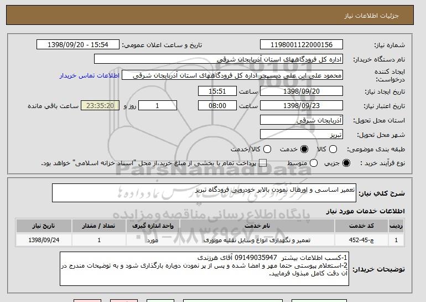The height and width of the screenshot is (302, 426).
Task: Select the کالا radio button
Action: pyautogui.click(x=333, y=149)
